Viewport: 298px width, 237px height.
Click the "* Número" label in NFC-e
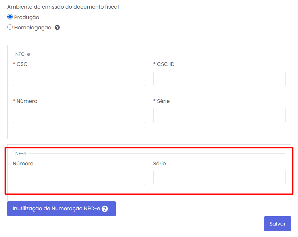[25, 101]
